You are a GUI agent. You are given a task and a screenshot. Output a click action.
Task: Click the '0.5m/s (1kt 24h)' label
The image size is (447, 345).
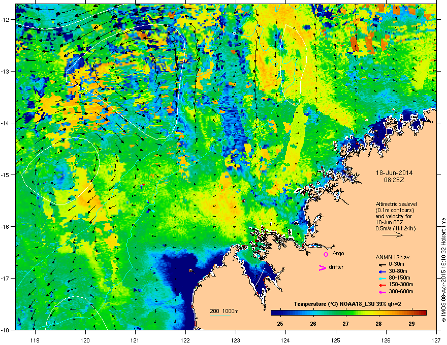point(395,228)
